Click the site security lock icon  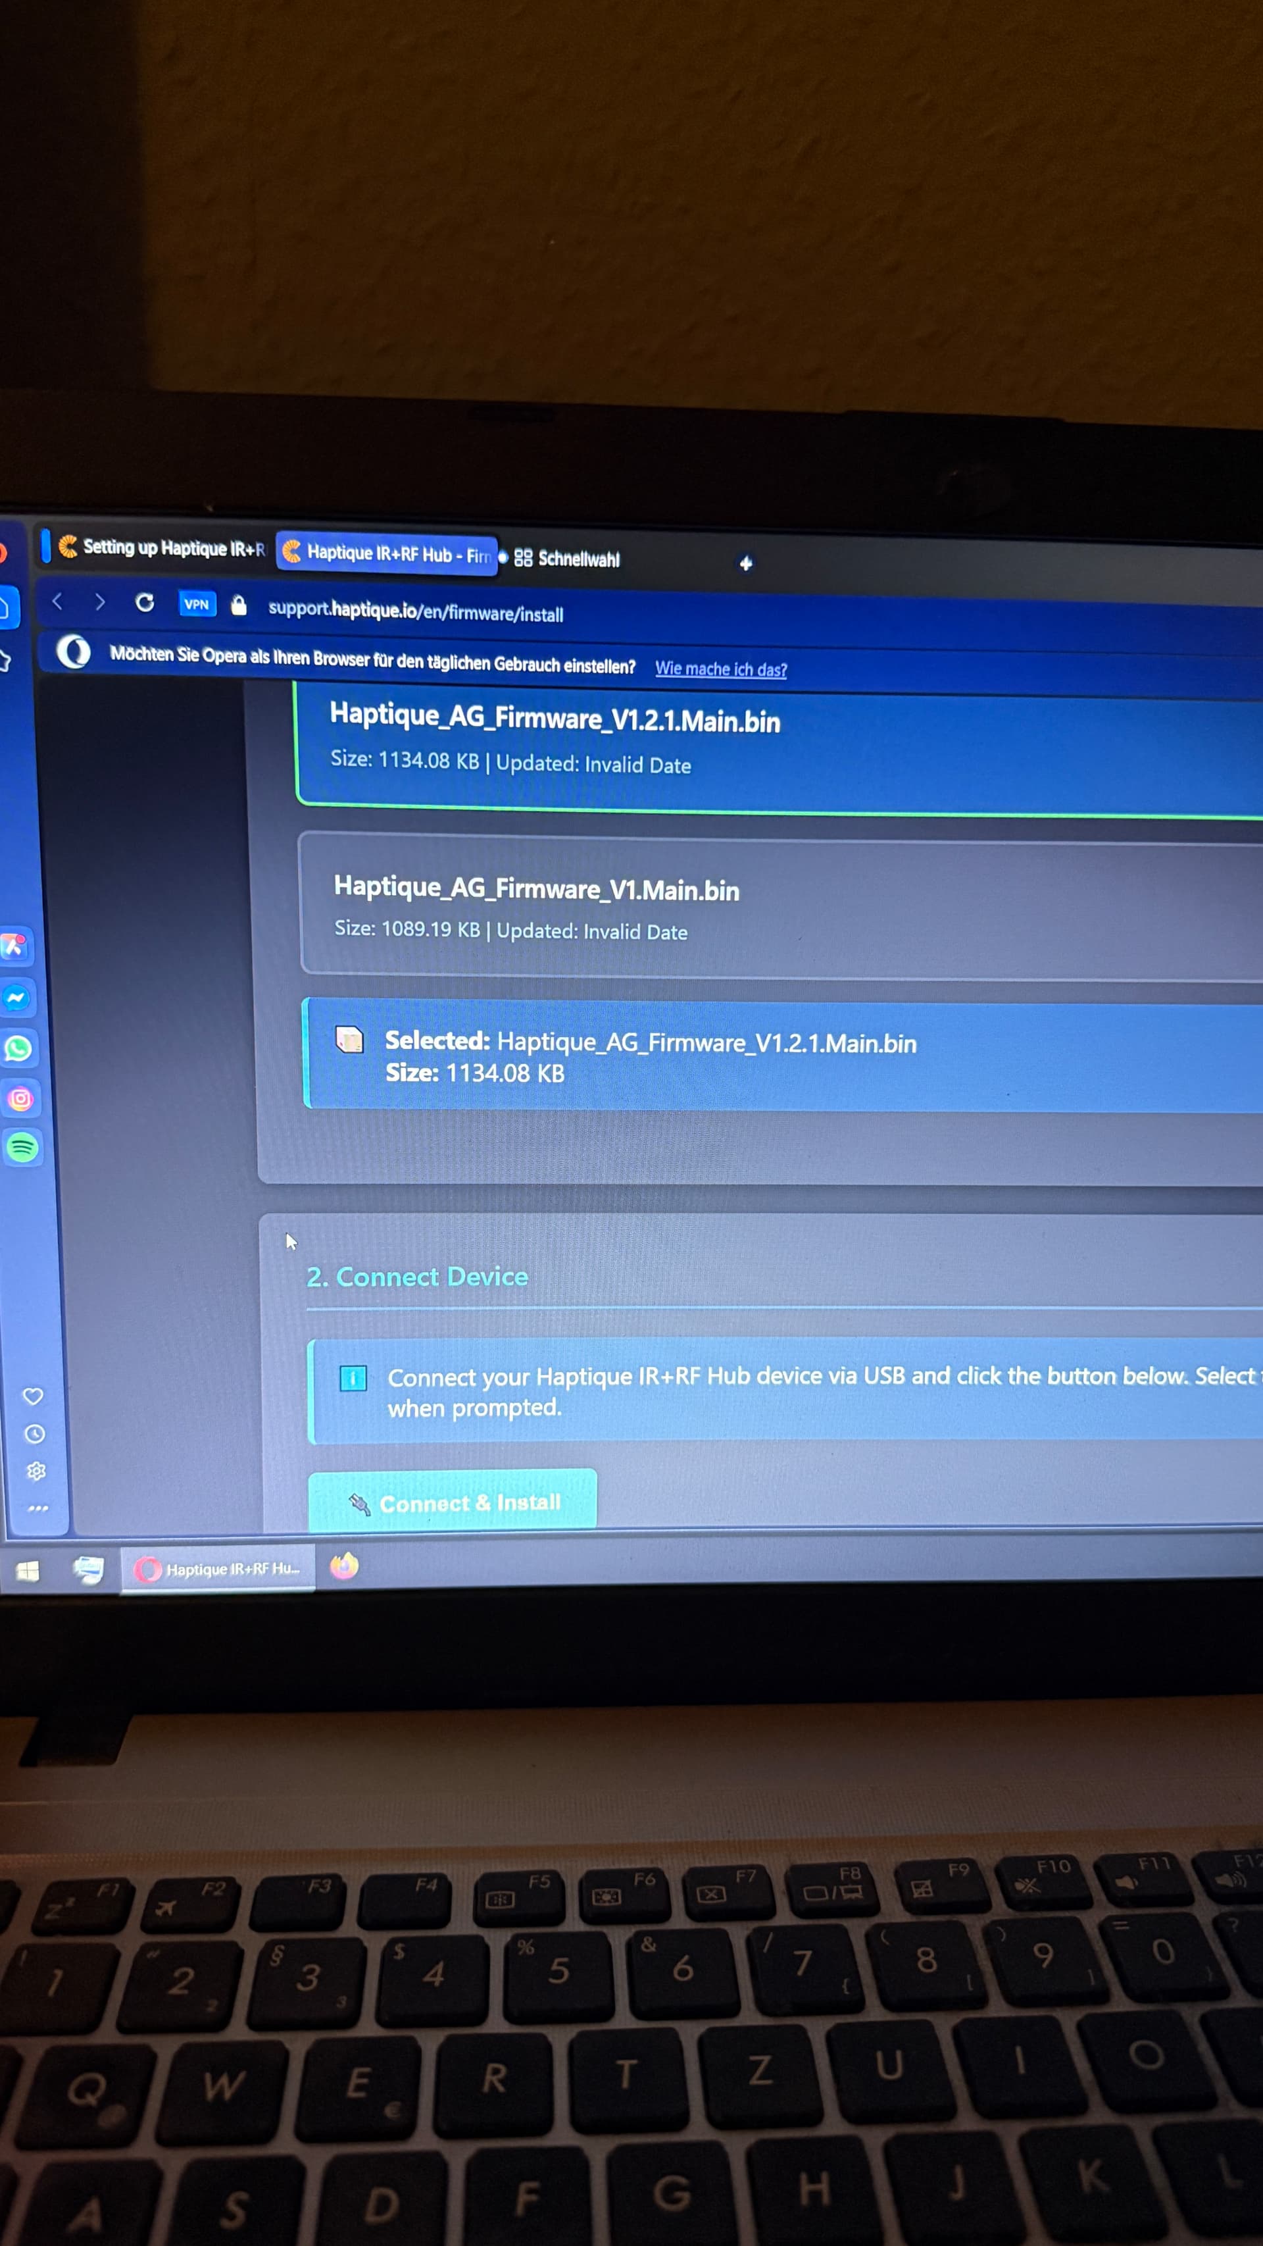click(x=239, y=606)
